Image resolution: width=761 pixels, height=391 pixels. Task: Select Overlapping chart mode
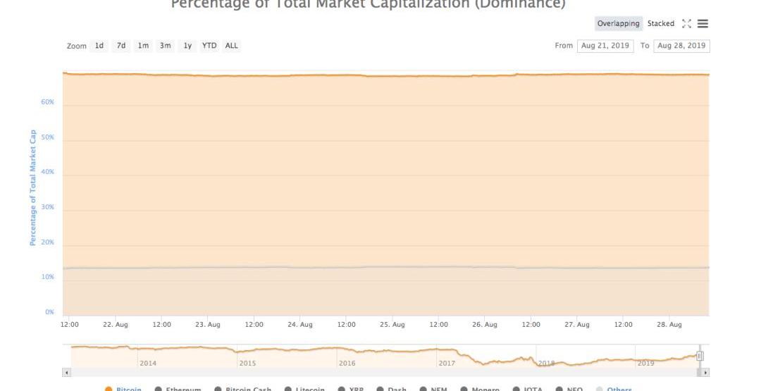coord(619,23)
